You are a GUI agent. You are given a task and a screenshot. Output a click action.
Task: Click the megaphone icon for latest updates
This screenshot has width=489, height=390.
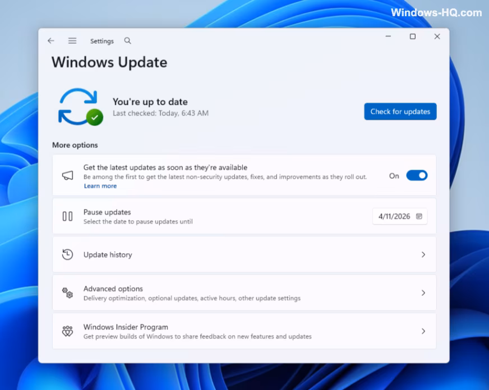pos(68,176)
